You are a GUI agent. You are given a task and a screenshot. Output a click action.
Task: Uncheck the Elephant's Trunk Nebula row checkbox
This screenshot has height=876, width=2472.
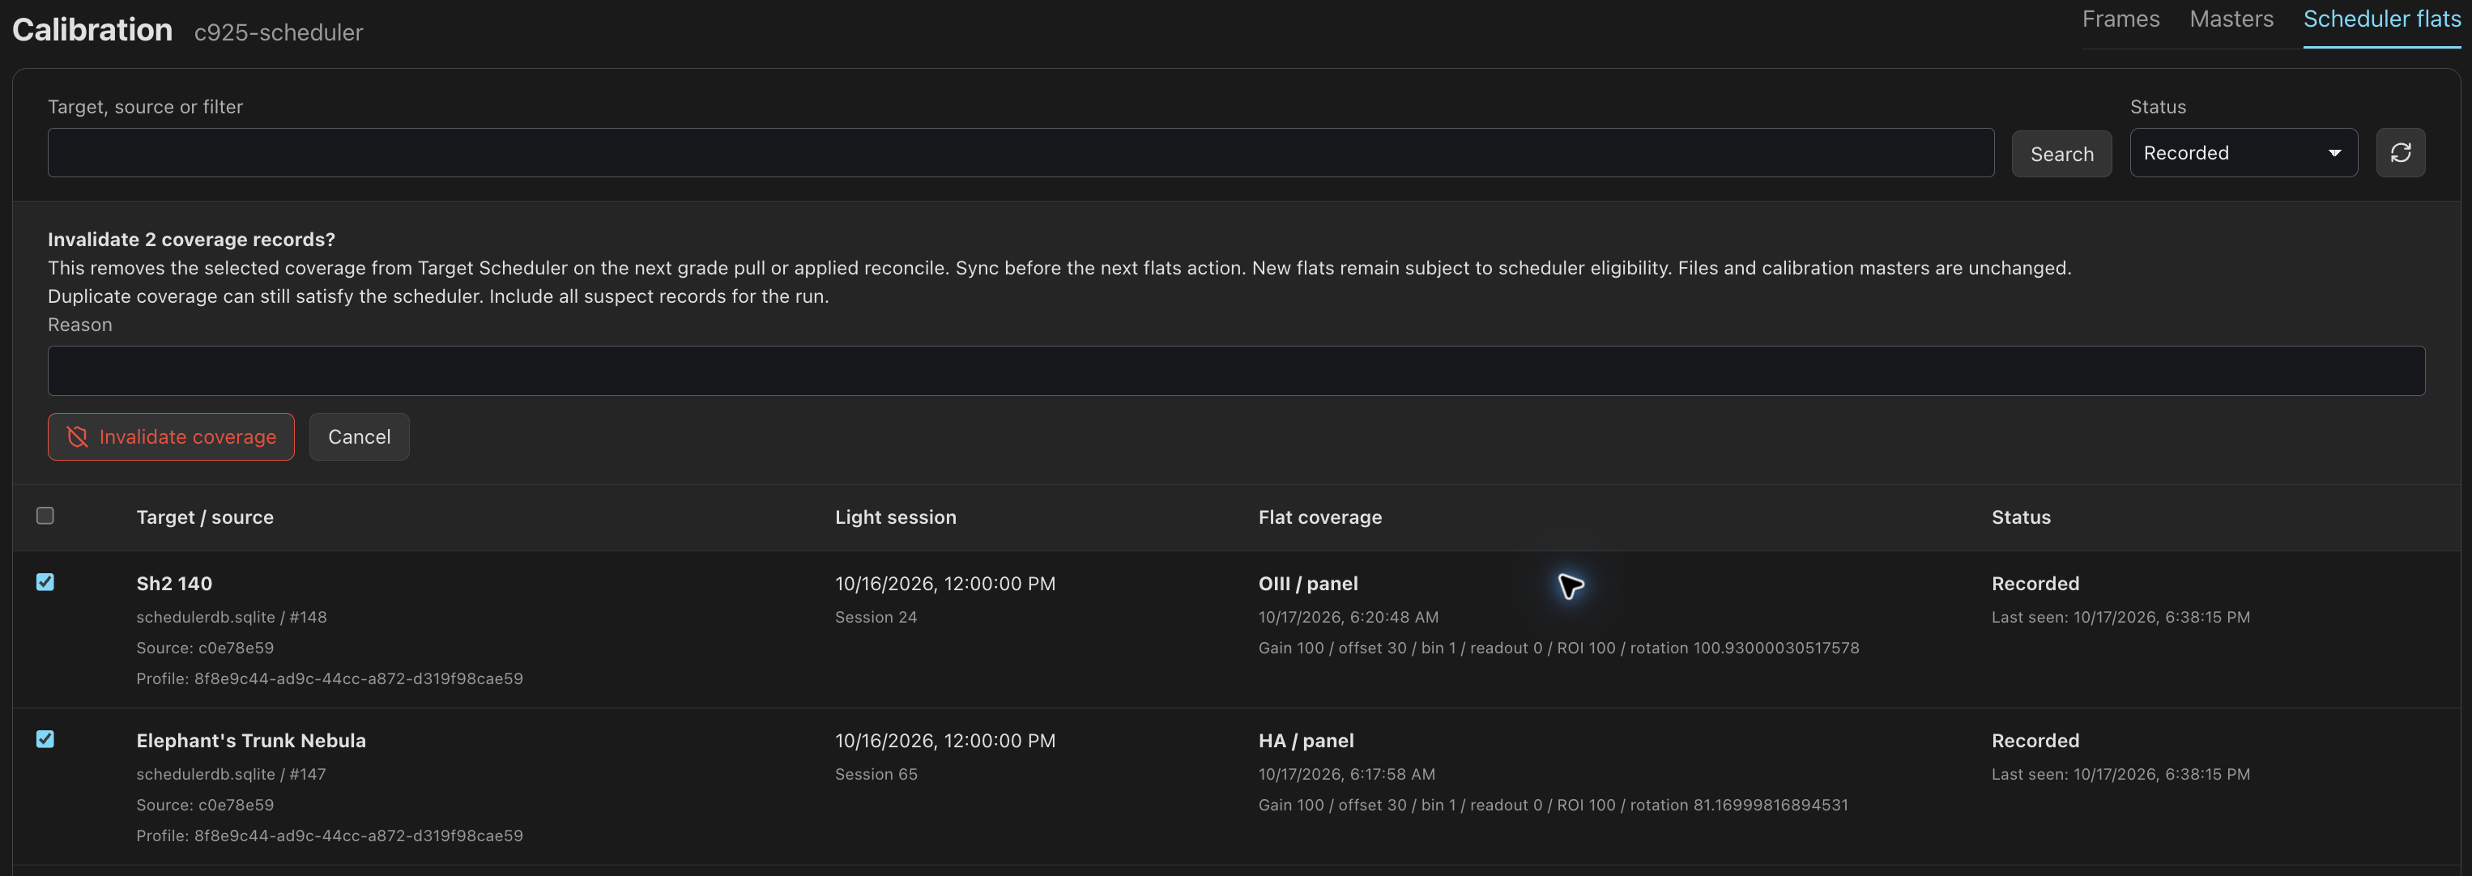pos(45,739)
